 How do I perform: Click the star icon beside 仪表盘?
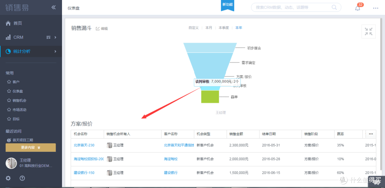9,91
